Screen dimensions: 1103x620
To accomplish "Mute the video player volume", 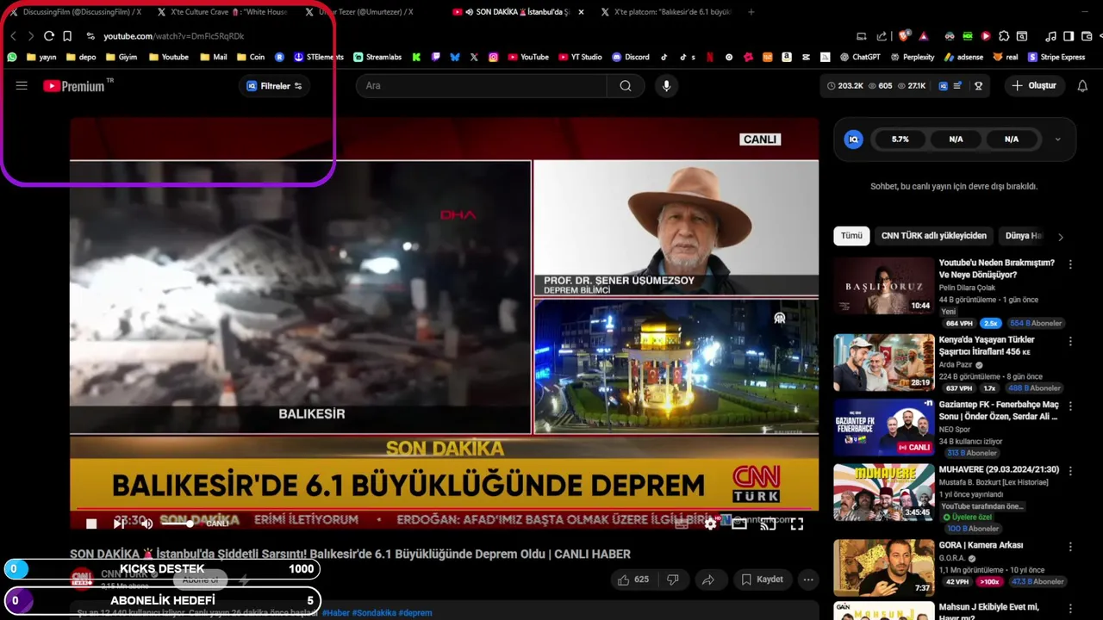I will point(146,524).
